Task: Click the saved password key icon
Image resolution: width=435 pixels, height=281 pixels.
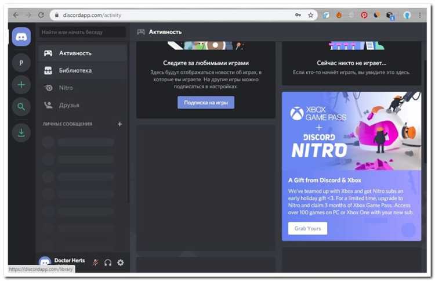Action: [298, 15]
